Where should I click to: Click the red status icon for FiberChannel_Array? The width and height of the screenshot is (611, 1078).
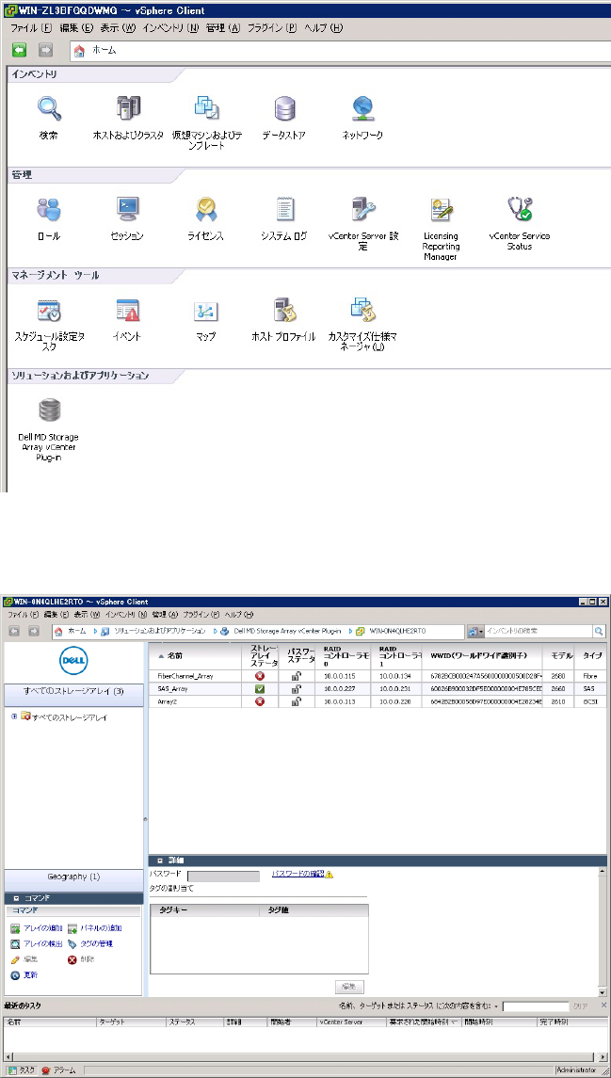[x=260, y=676]
